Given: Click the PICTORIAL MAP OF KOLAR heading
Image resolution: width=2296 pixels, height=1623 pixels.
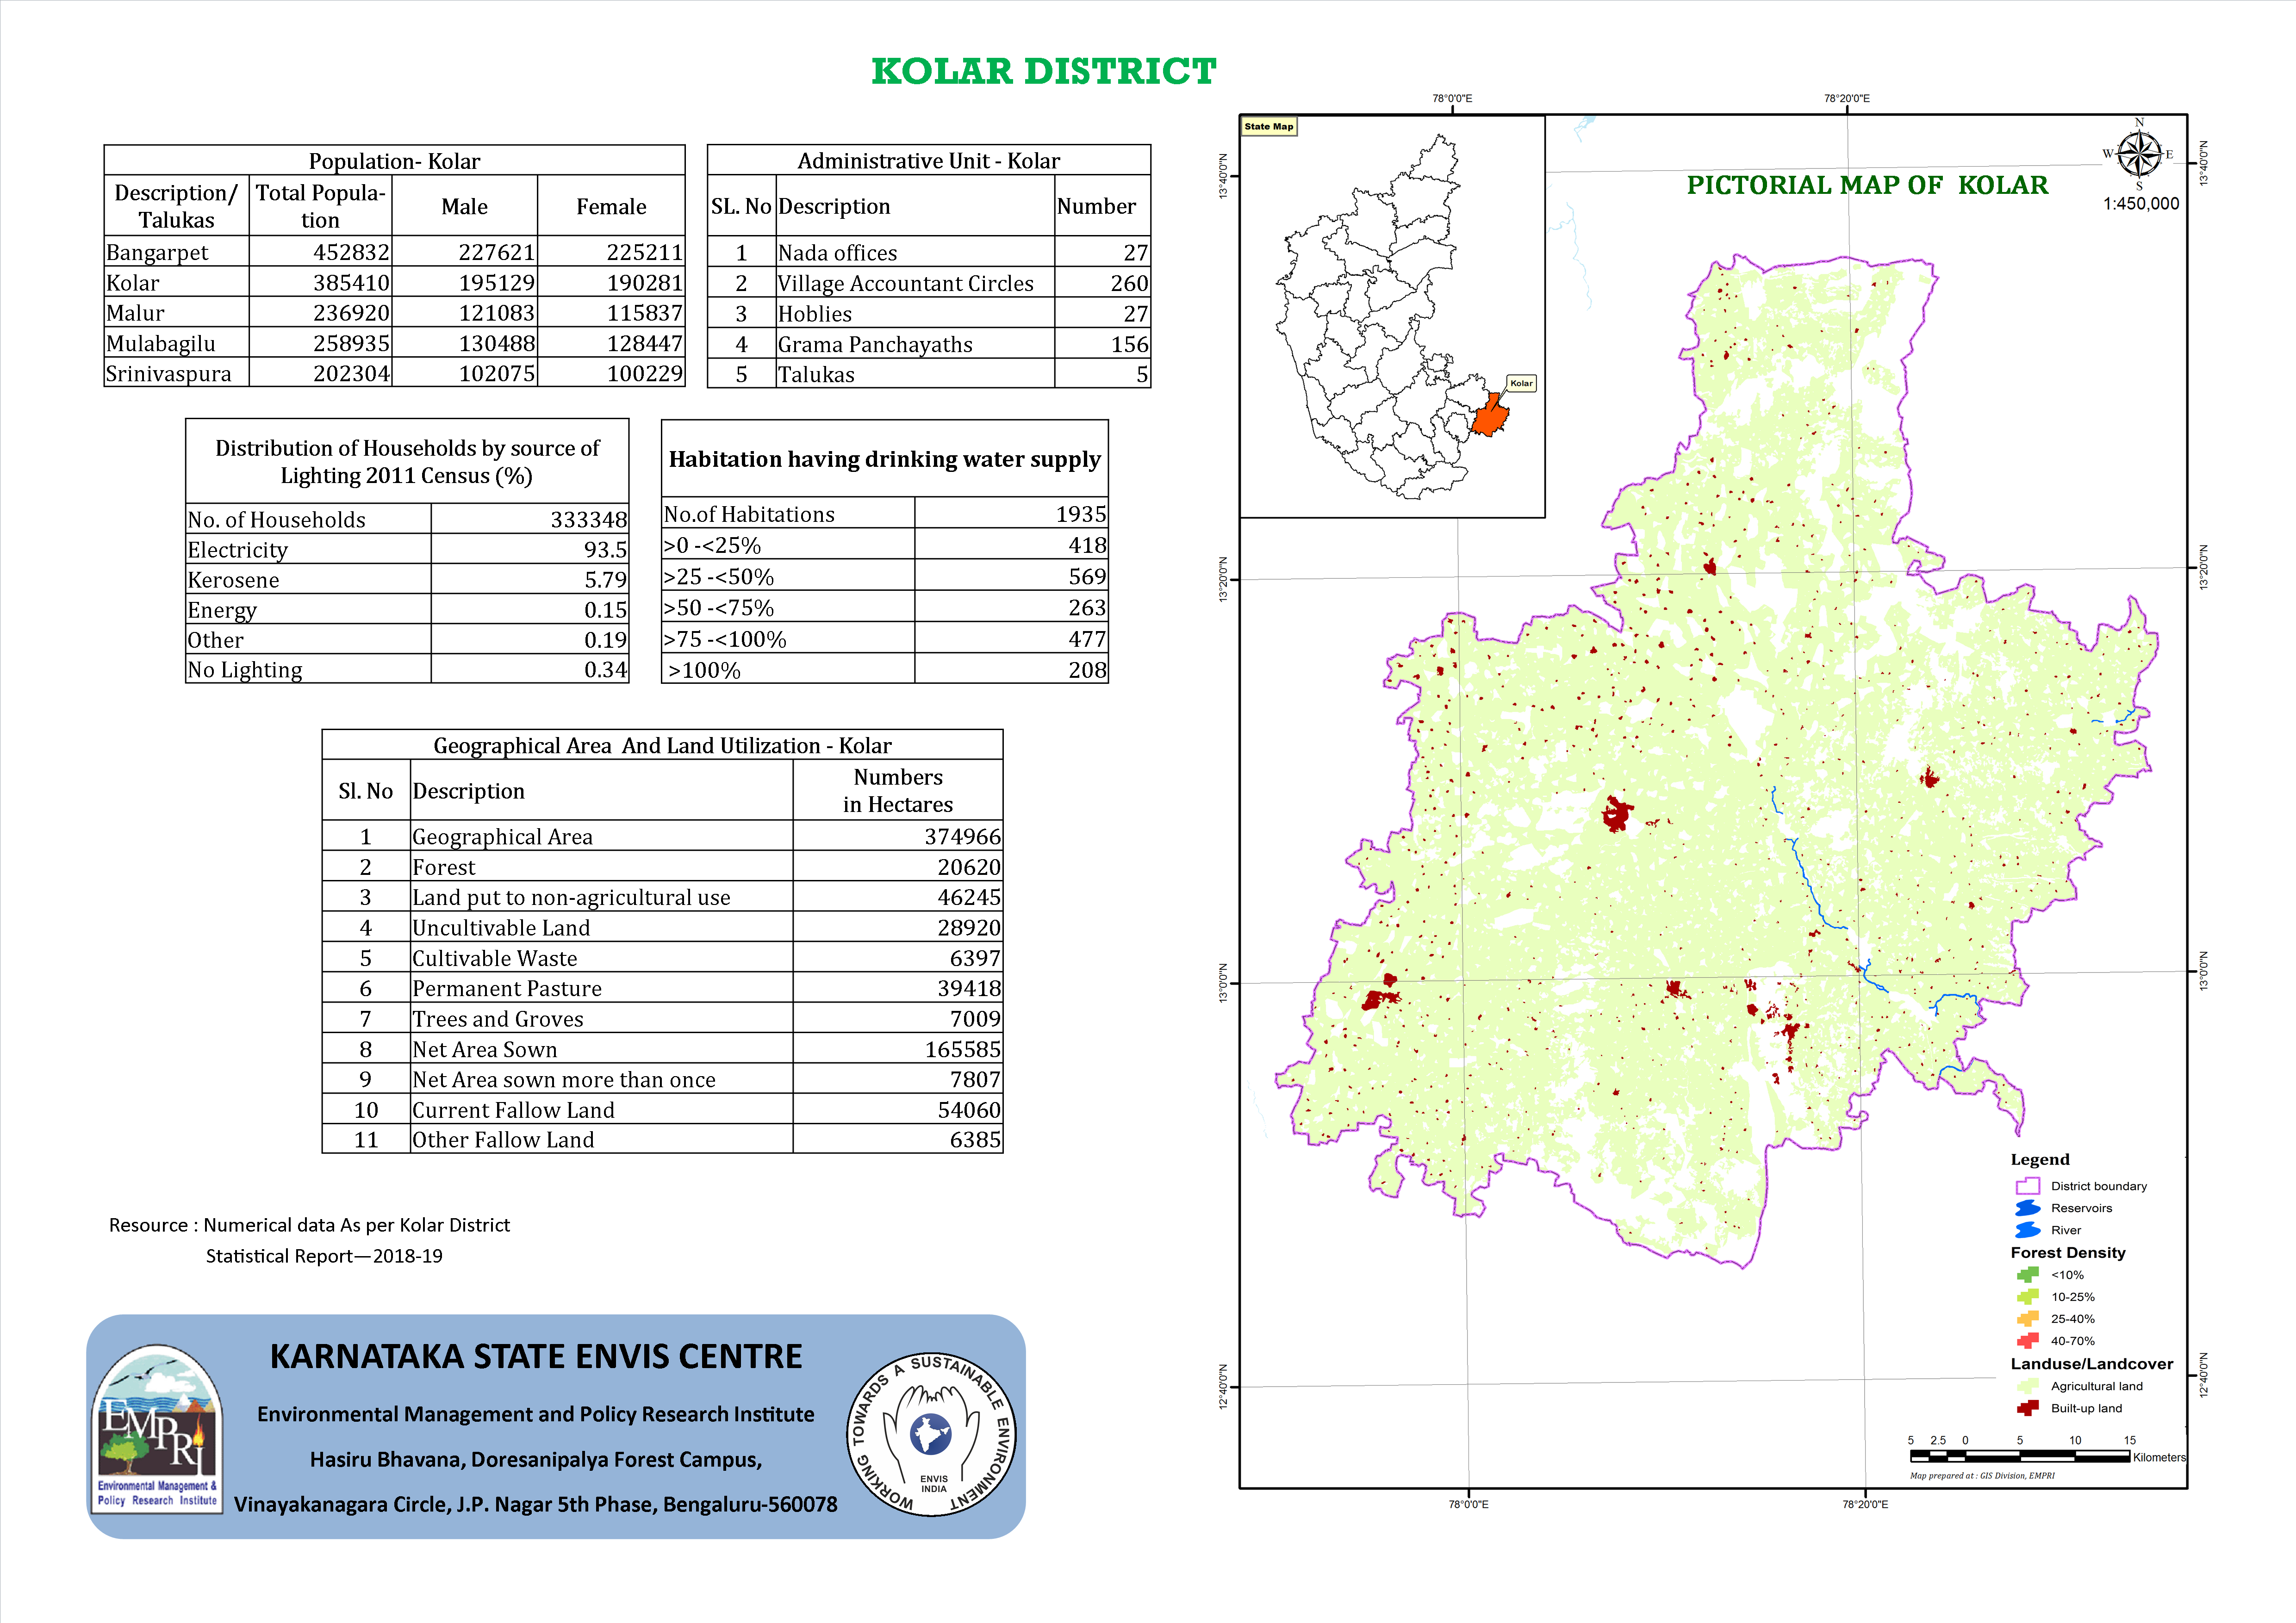Looking at the screenshot, I should (x=1867, y=185).
